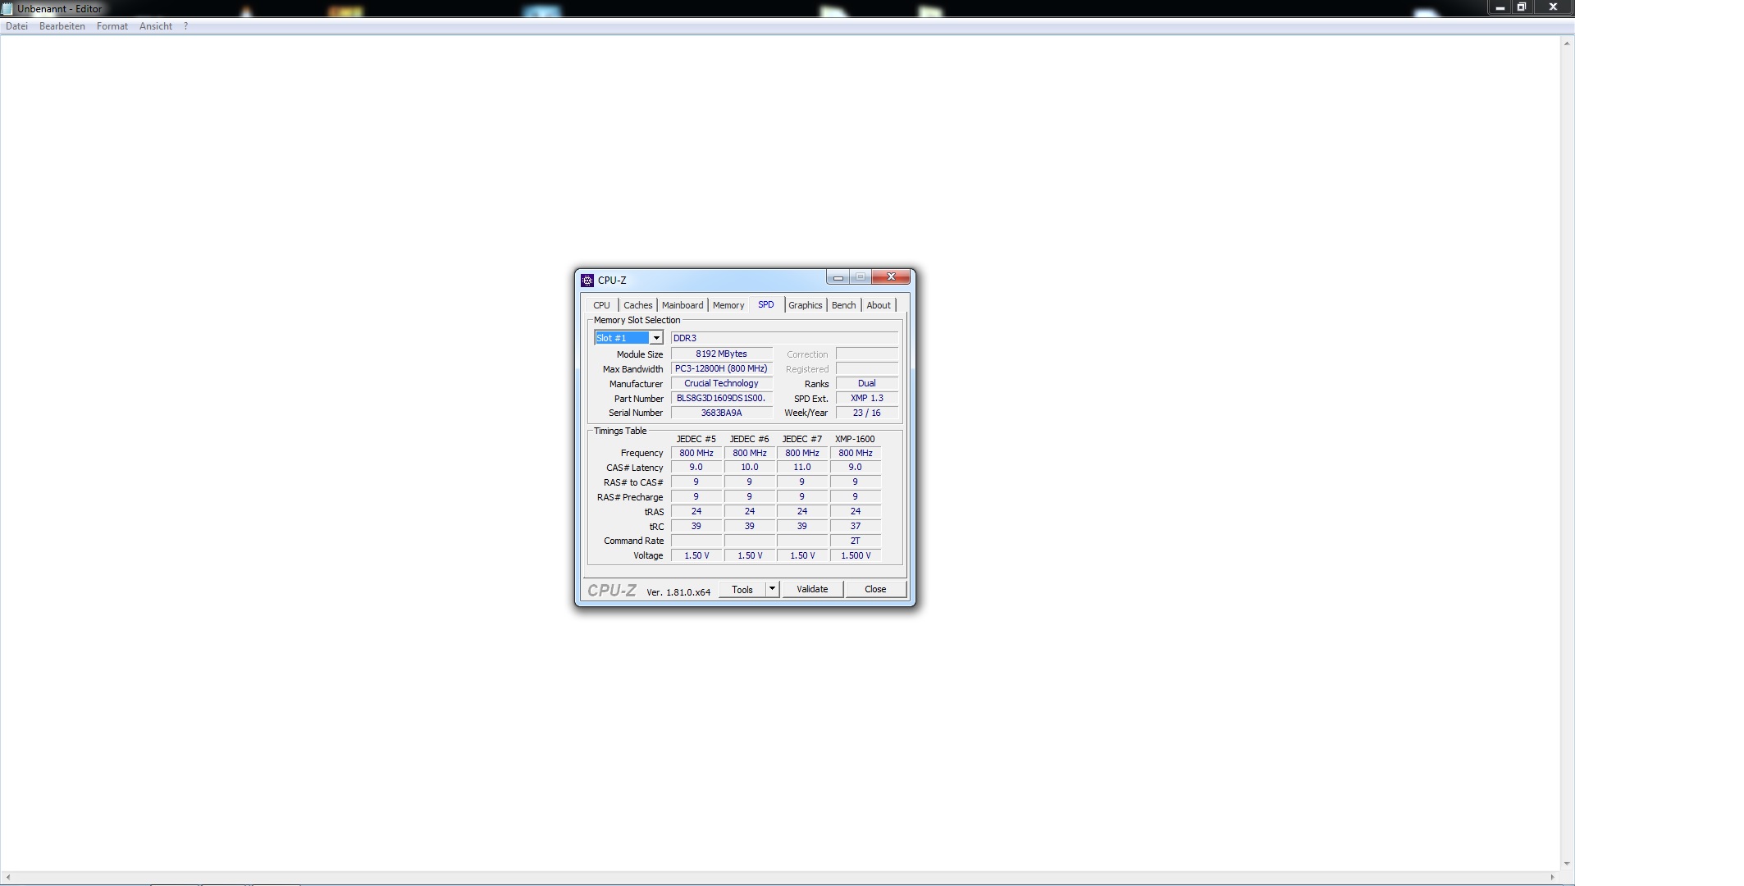Click the 1.500 V voltage value
Viewport: 1744px width, 886px height.
[856, 556]
